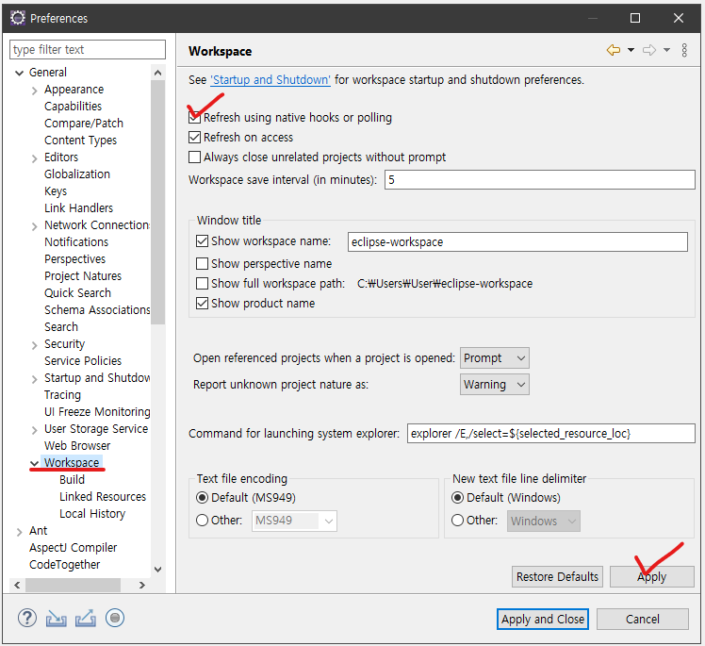Toggle Refresh using native hooks or polling
The image size is (705, 646).
pyautogui.click(x=195, y=118)
